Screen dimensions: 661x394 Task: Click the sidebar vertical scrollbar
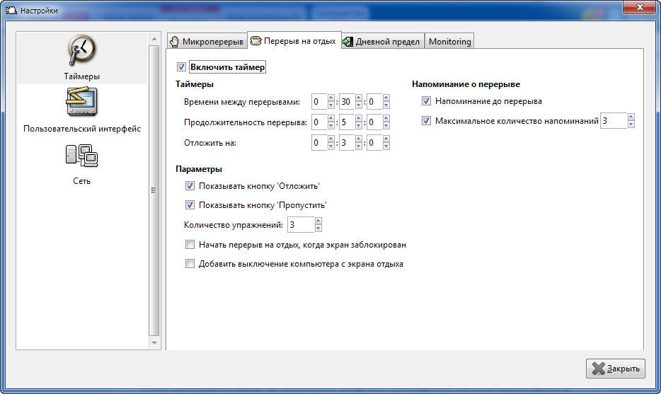[x=155, y=190]
